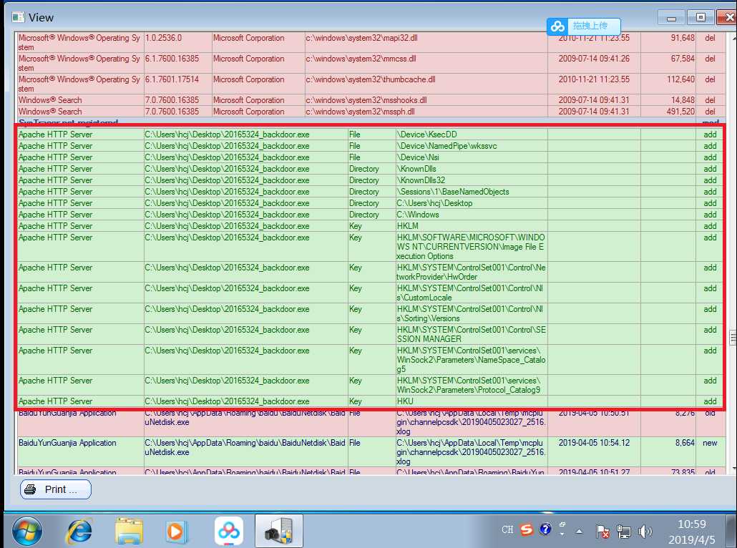Select the size 491,520 cell
737x548 pixels.
(x=668, y=112)
